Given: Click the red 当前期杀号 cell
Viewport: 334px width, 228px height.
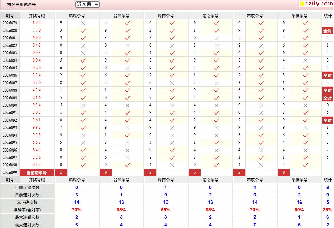Looking at the screenshot, I should point(37,172).
